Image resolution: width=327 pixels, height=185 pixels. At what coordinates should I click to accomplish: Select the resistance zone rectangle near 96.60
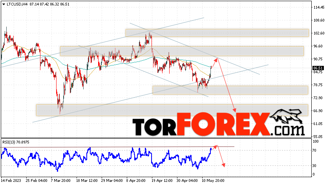tap(182, 51)
